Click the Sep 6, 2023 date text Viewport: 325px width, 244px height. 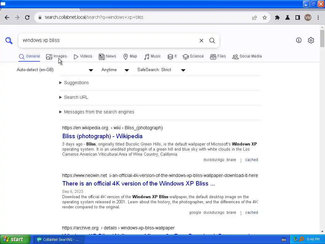click(73, 192)
